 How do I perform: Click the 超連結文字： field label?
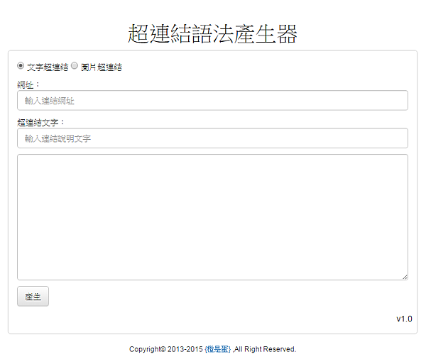40,123
